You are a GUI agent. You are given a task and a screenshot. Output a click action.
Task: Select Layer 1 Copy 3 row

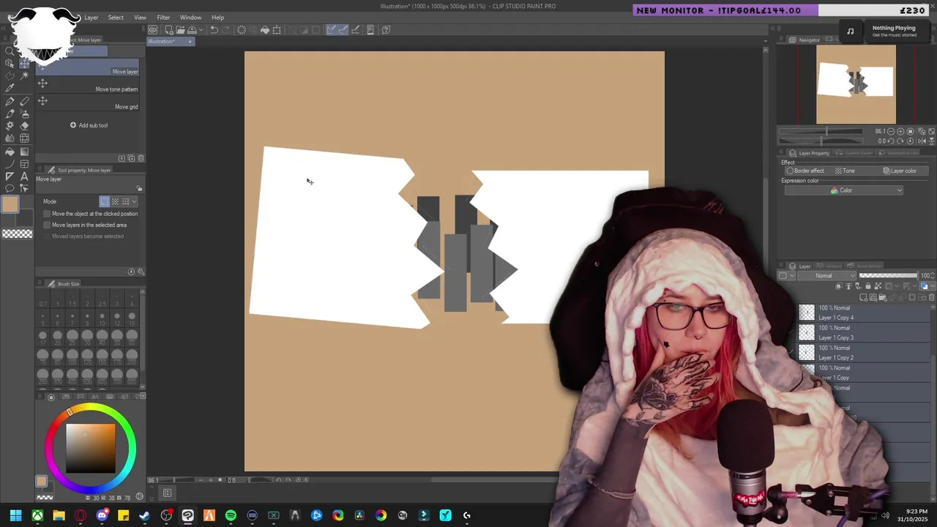tap(864, 333)
